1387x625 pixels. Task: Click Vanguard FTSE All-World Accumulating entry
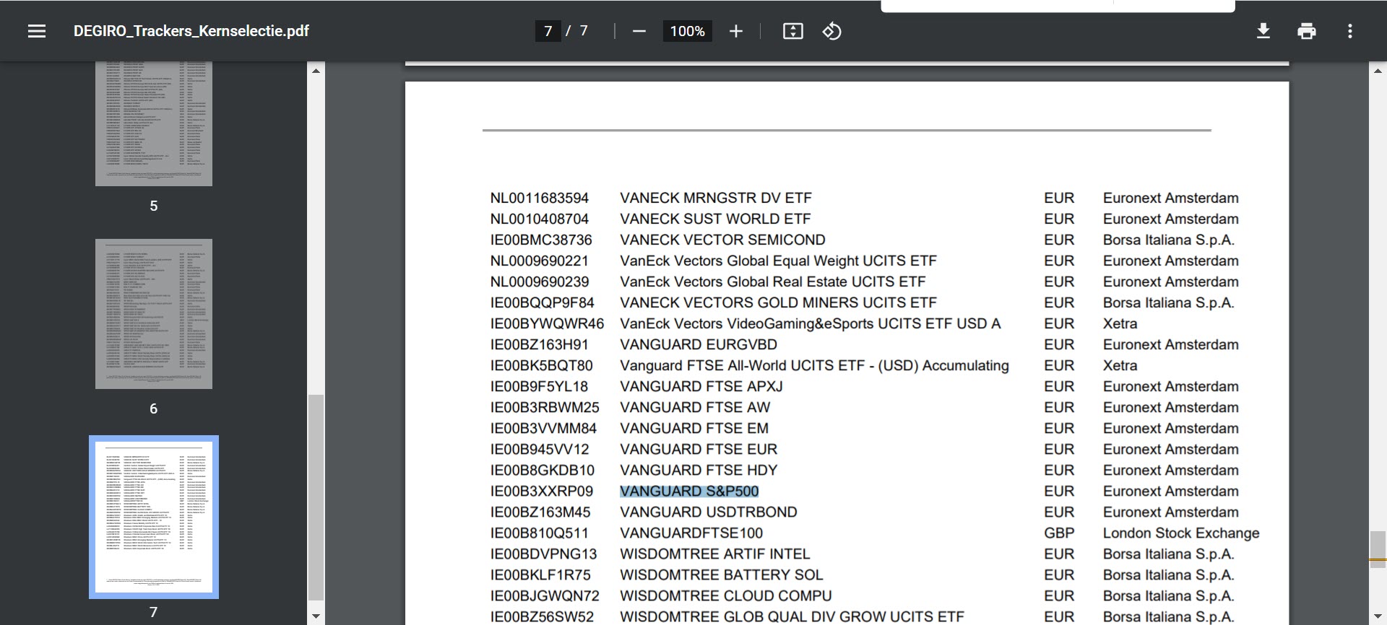pos(814,366)
